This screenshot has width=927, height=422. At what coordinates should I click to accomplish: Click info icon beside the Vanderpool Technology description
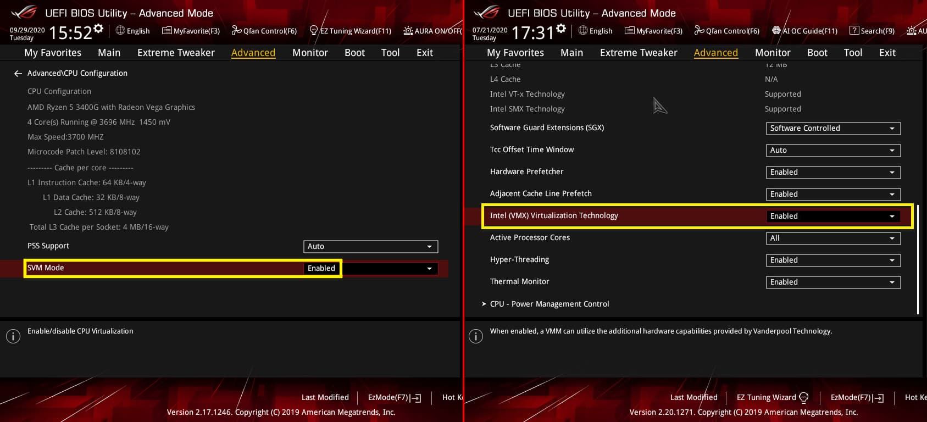(x=476, y=336)
